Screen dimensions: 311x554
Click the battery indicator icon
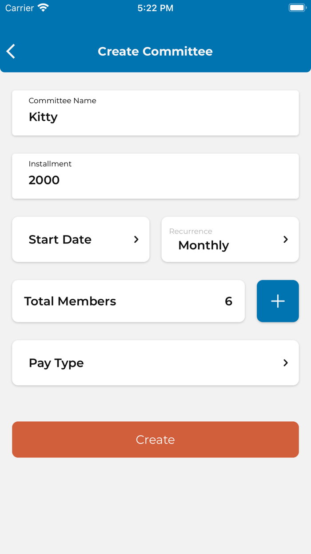pyautogui.click(x=297, y=8)
